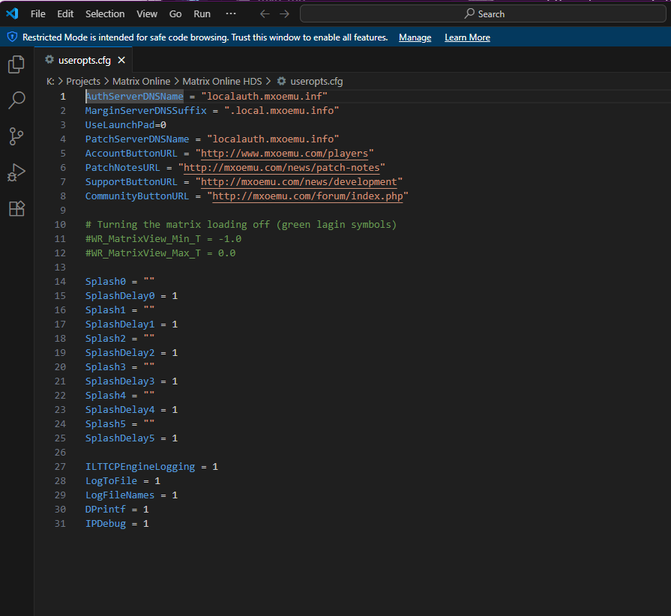Viewport: 671px width, 616px height.
Task: Click the Learn More link
Action: coord(467,37)
